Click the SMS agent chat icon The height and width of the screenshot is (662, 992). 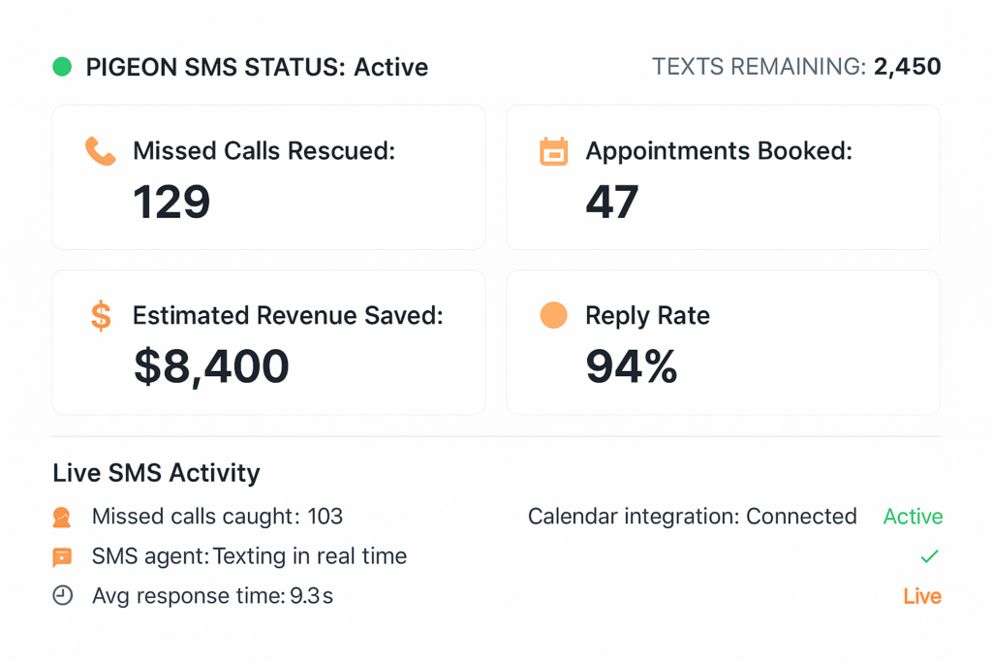tap(62, 557)
